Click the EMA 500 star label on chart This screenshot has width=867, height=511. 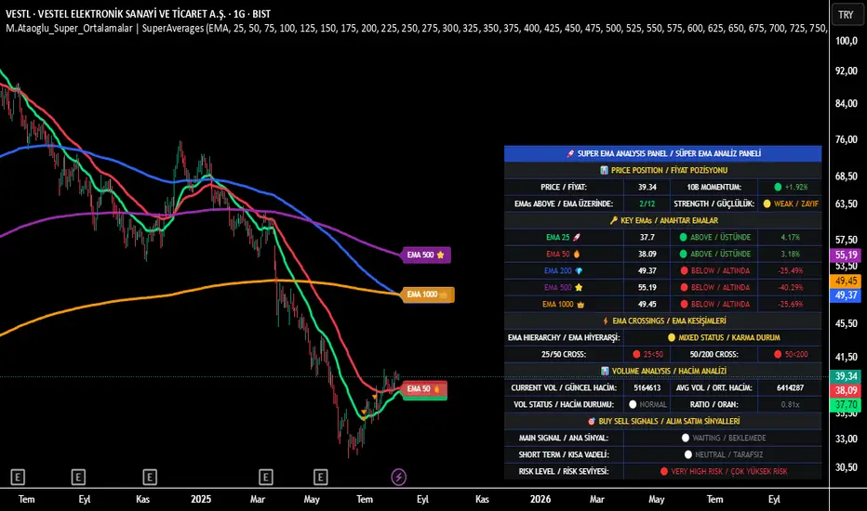(426, 254)
